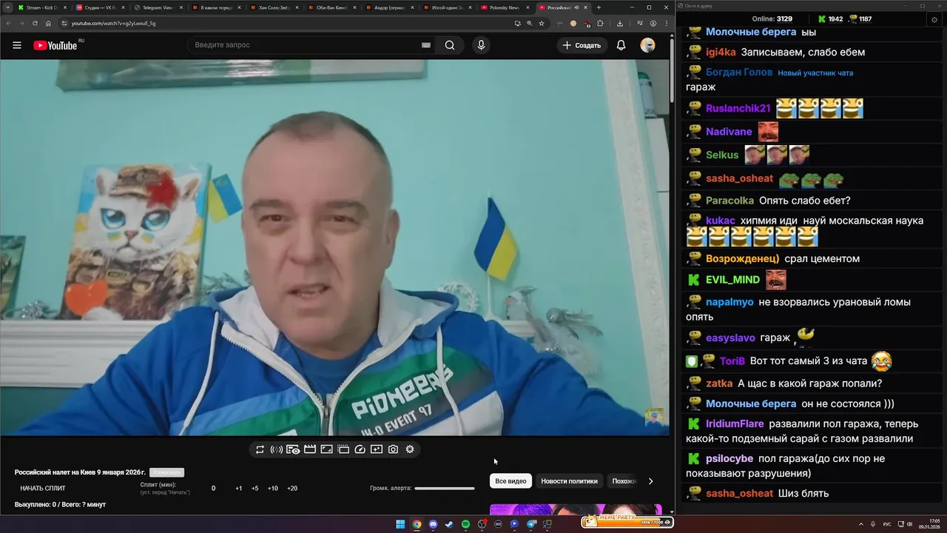Toggle the loop video icon
This screenshot has height=533, width=947.
(260, 449)
